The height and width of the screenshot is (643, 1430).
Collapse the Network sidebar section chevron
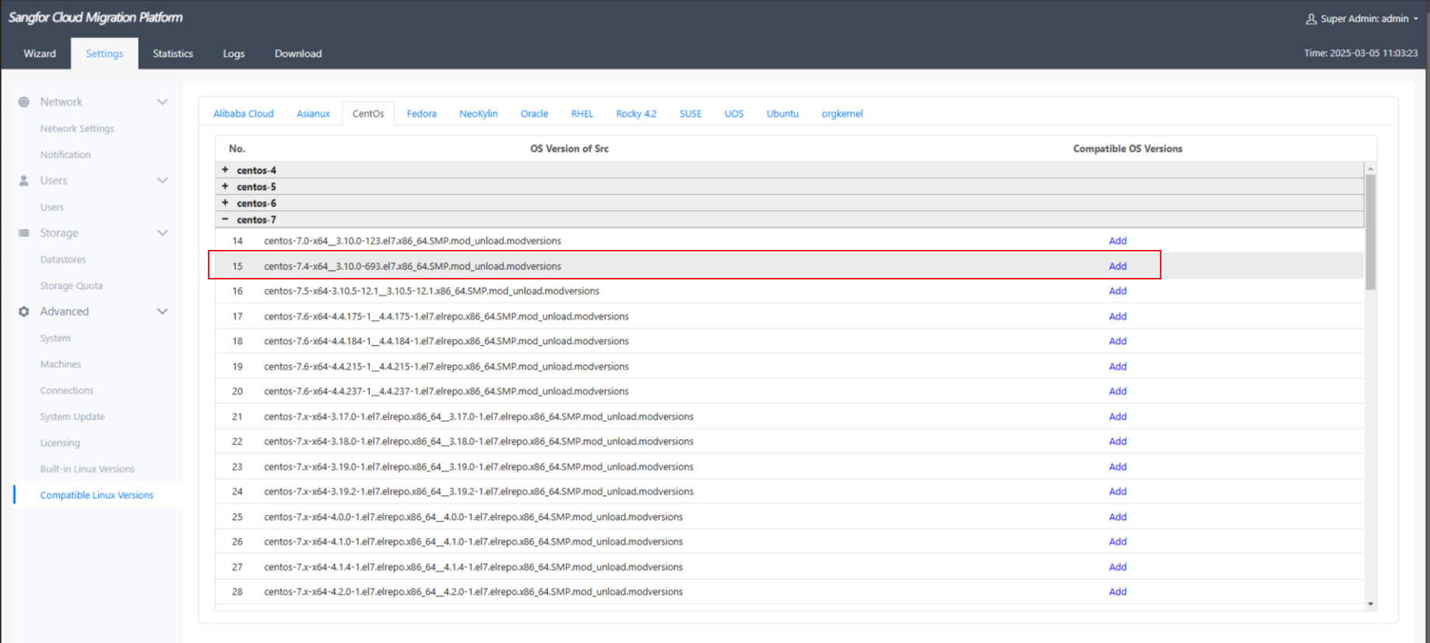(162, 102)
